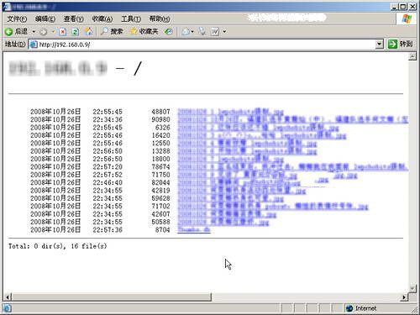Open the 工具(T) menu
Image resolution: width=420 pixels, height=315 pixels.
coord(131,18)
